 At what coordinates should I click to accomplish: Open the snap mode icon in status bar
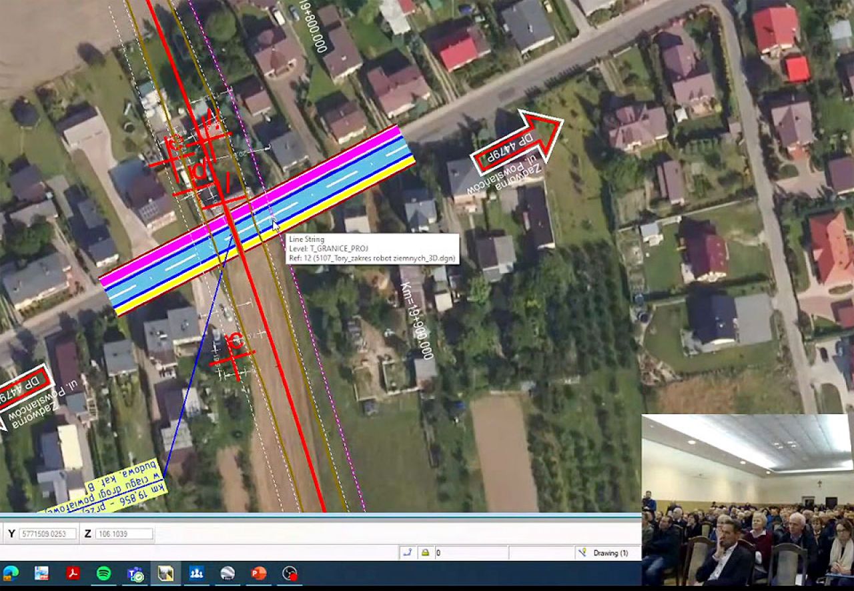coord(406,553)
